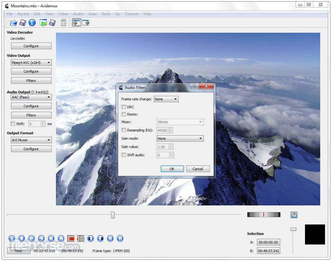Open the Audio menu
The height and width of the screenshot is (261, 332).
pyautogui.click(x=78, y=14)
